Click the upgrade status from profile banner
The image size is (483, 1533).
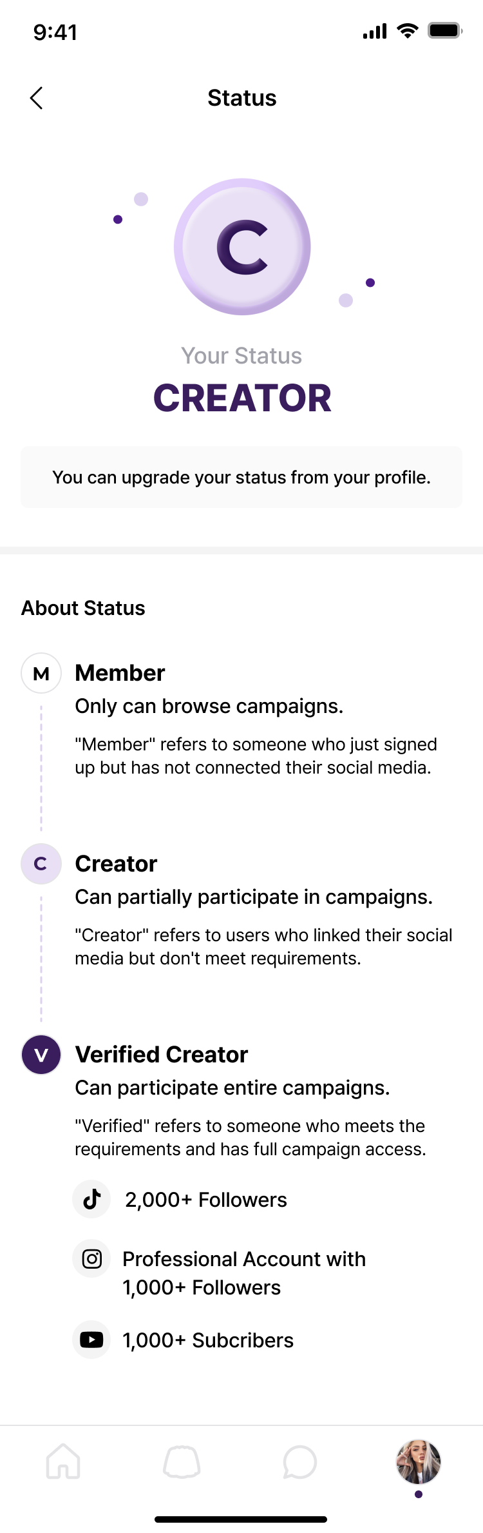click(x=241, y=477)
